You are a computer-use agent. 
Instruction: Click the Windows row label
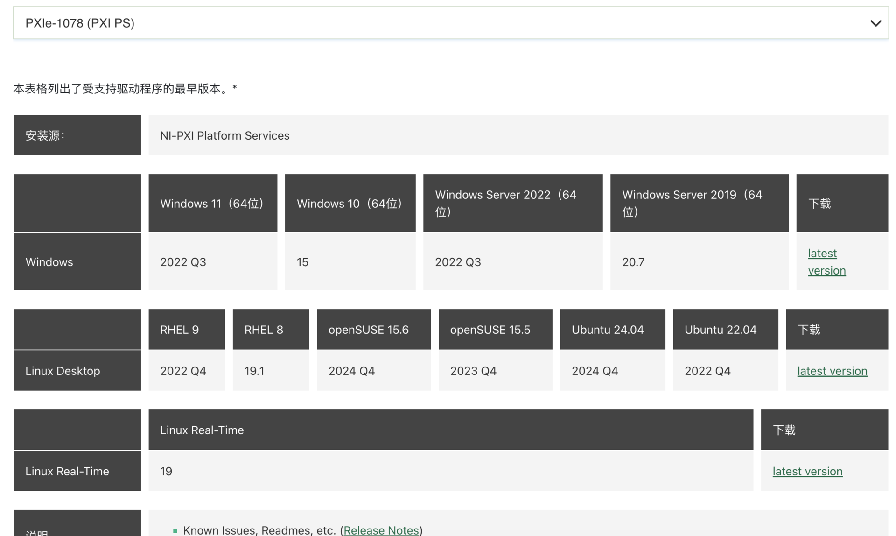coord(77,261)
